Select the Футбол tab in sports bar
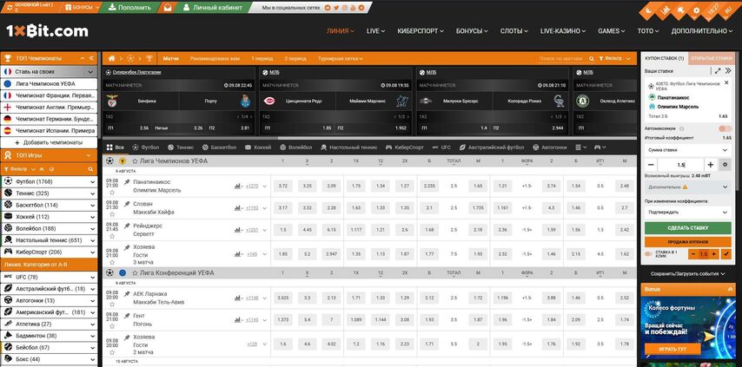Image resolution: width=742 pixels, height=367 pixels. pos(146,147)
